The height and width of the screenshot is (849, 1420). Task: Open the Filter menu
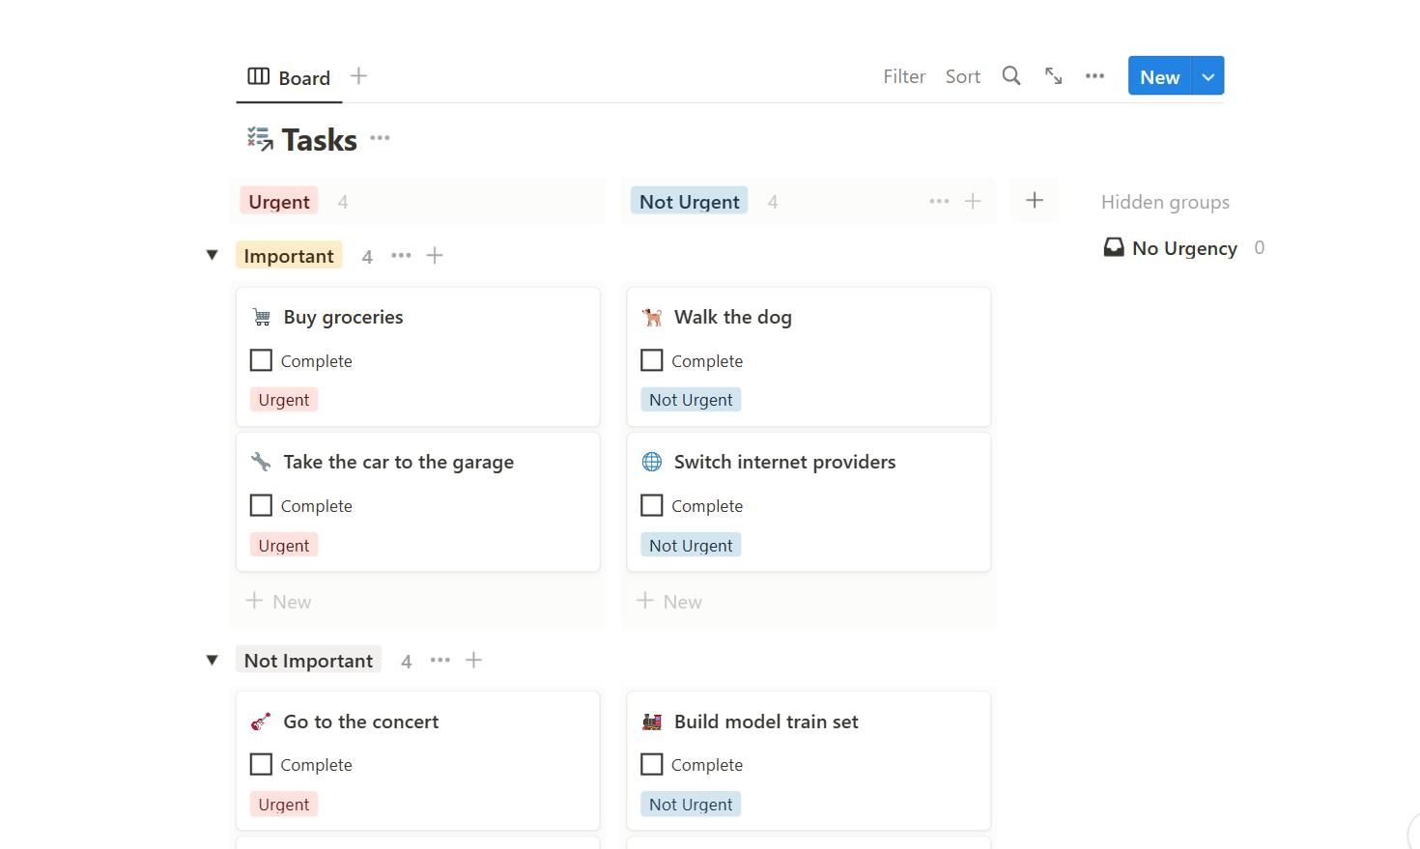[x=904, y=76]
